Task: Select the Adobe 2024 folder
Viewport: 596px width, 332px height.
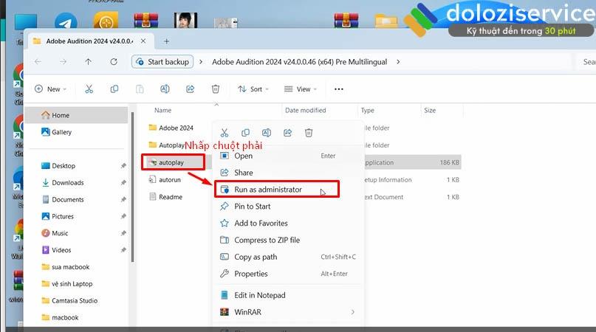Action: pos(176,128)
